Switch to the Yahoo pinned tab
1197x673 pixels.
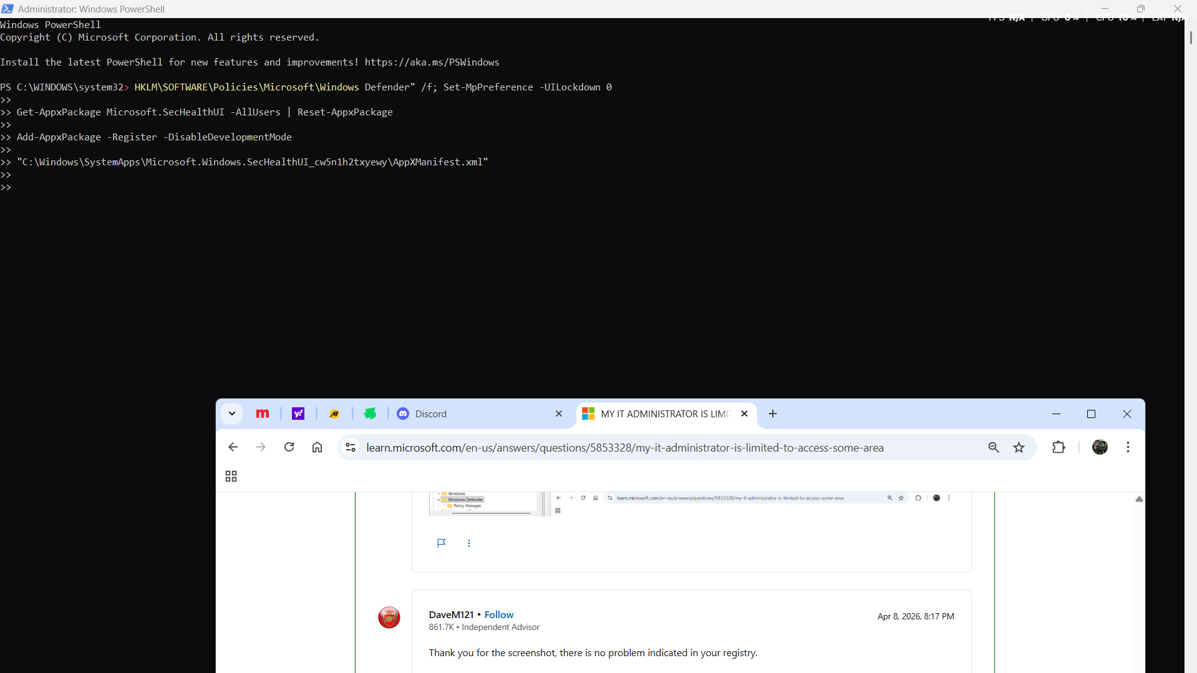(299, 414)
